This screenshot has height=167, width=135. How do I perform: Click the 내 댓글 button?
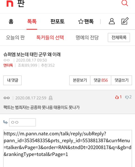(12, 80)
